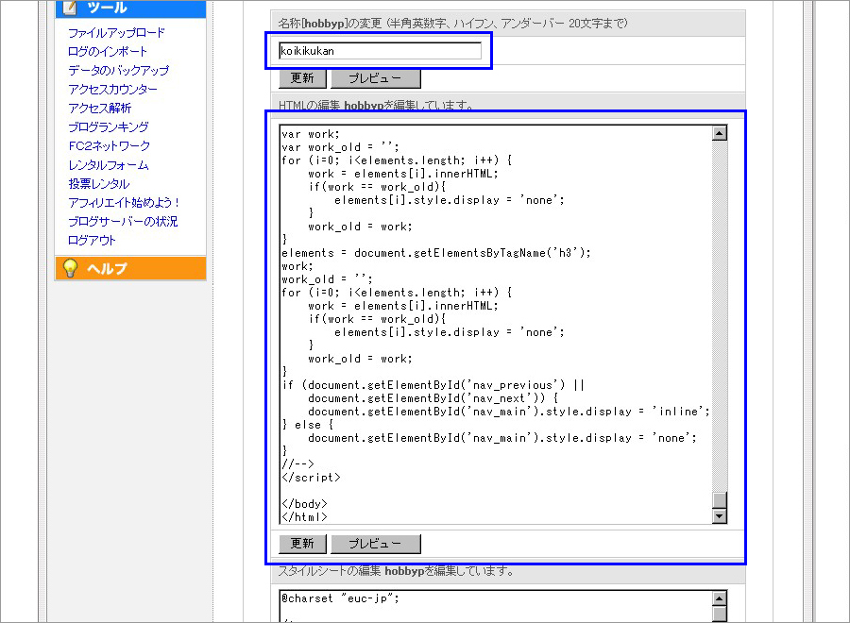
Task: Open the 投票レンタル link
Action: click(x=98, y=184)
